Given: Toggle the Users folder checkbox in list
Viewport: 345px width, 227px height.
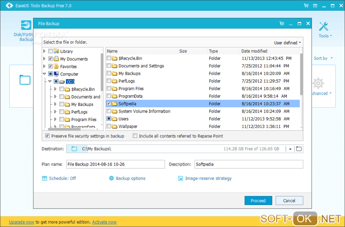Looking at the screenshot, I should click(109, 118).
